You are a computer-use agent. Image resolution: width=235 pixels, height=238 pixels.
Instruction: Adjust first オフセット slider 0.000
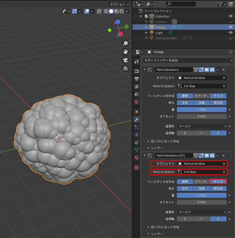tap(202, 116)
